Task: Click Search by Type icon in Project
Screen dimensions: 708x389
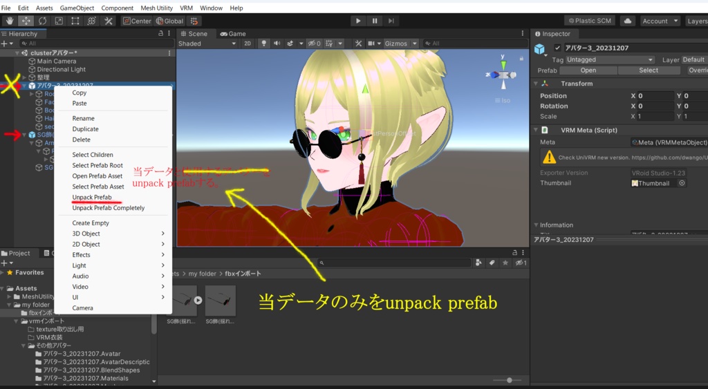Action: 478,263
